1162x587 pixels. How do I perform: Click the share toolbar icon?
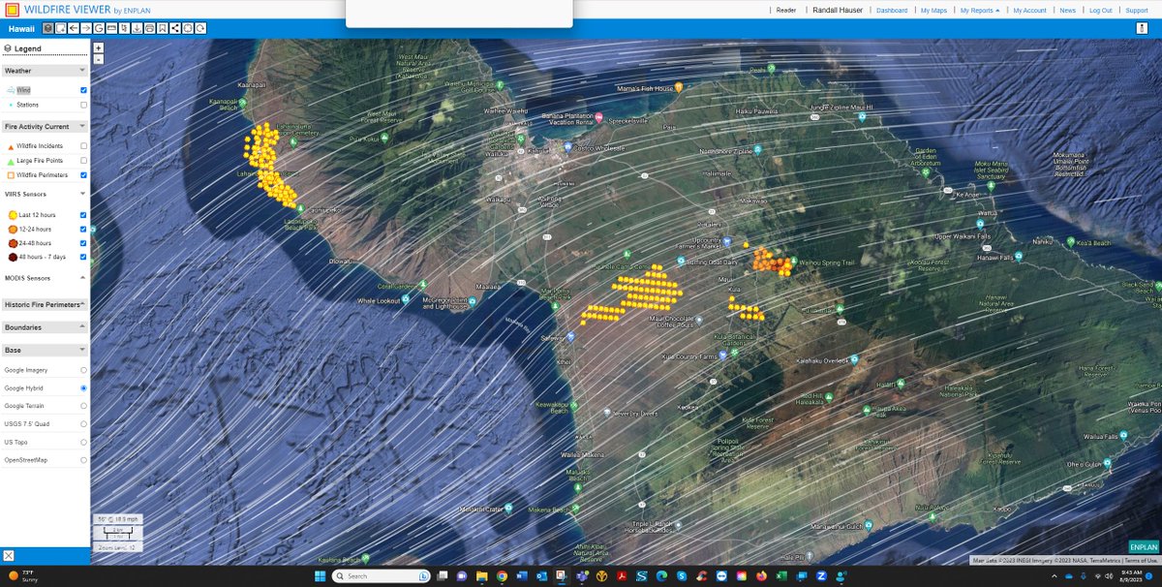[175, 28]
